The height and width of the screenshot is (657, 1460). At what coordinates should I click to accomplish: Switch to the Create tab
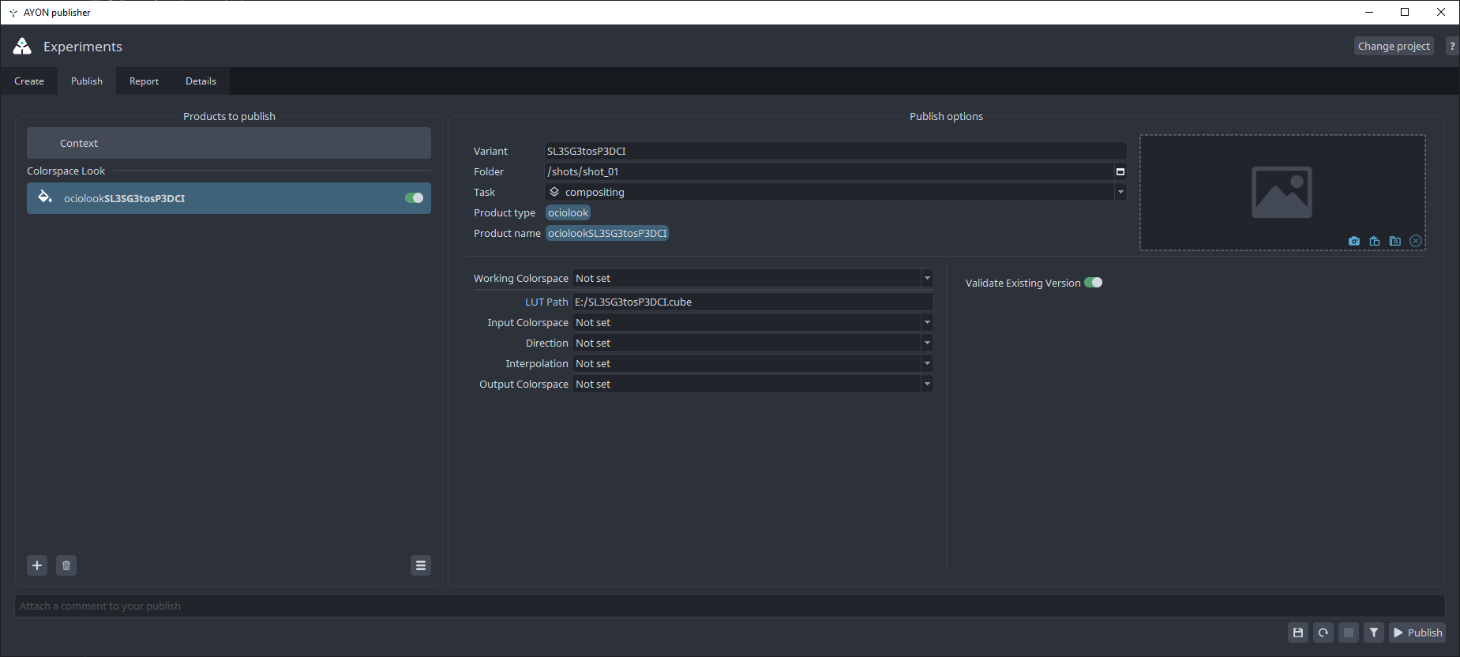29,81
